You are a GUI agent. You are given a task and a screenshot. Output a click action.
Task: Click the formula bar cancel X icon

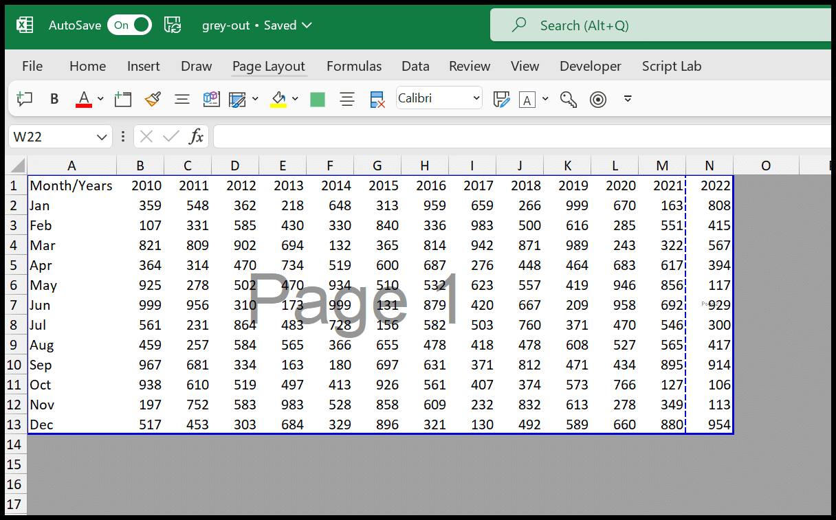point(146,137)
